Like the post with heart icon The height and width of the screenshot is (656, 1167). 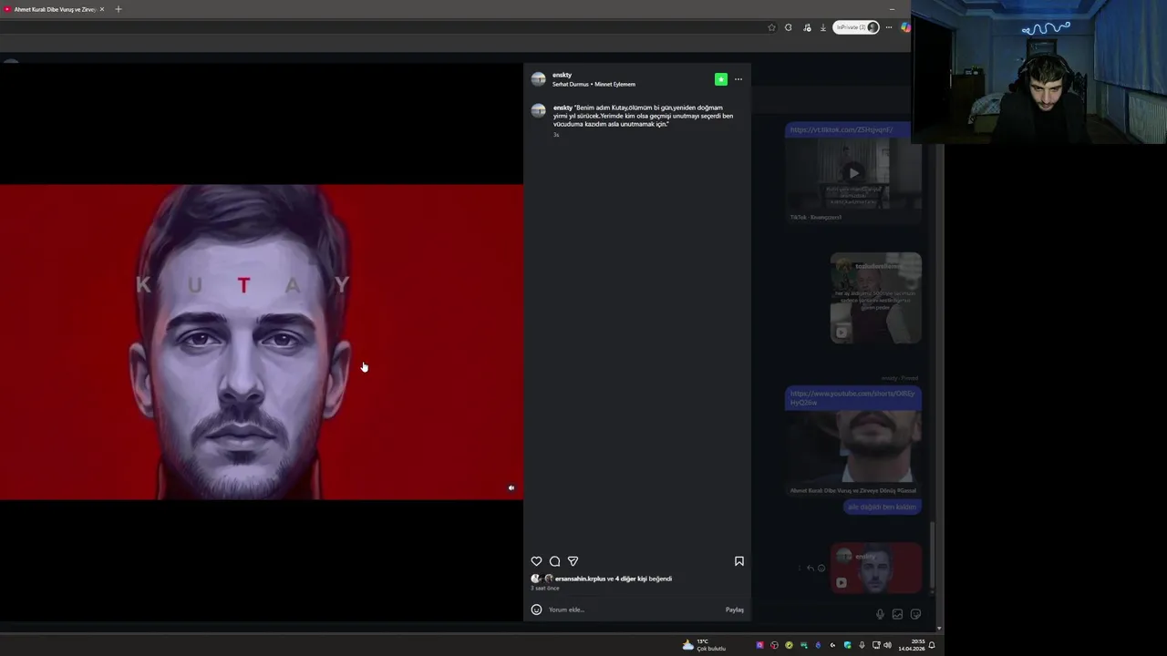[536, 561]
